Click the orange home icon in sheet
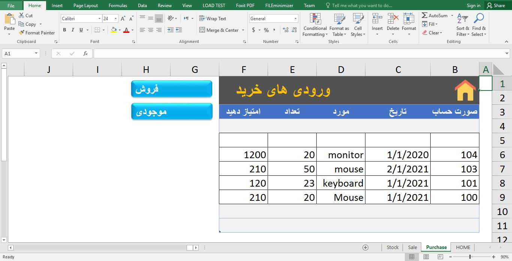 465,90
